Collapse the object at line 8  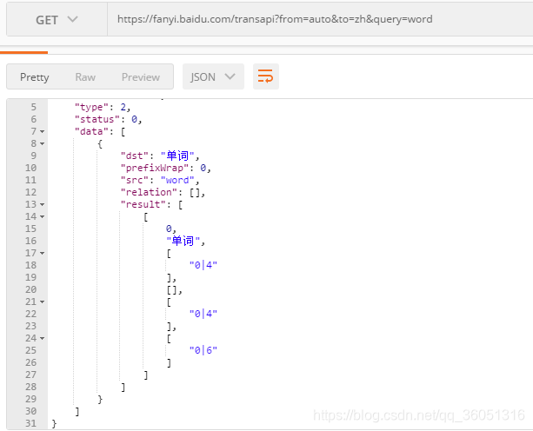[42, 143]
